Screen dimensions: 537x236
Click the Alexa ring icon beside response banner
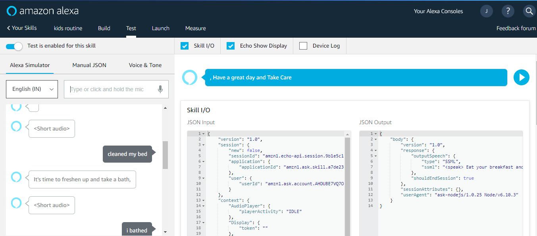(x=190, y=77)
